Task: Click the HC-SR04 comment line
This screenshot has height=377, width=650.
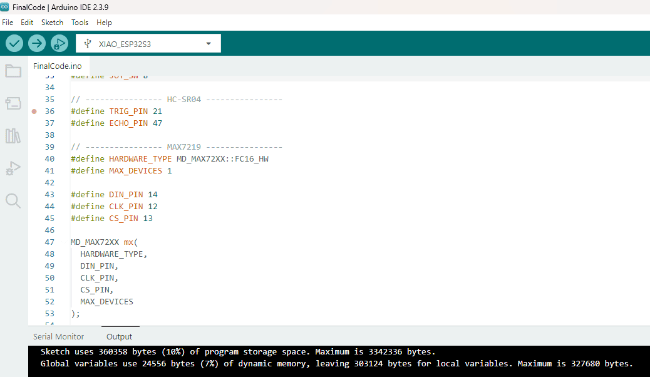Action: click(x=177, y=100)
